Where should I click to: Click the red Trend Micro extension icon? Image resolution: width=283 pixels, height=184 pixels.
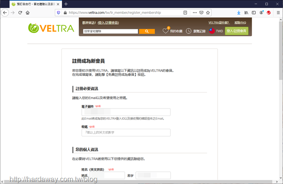[x=269, y=13]
